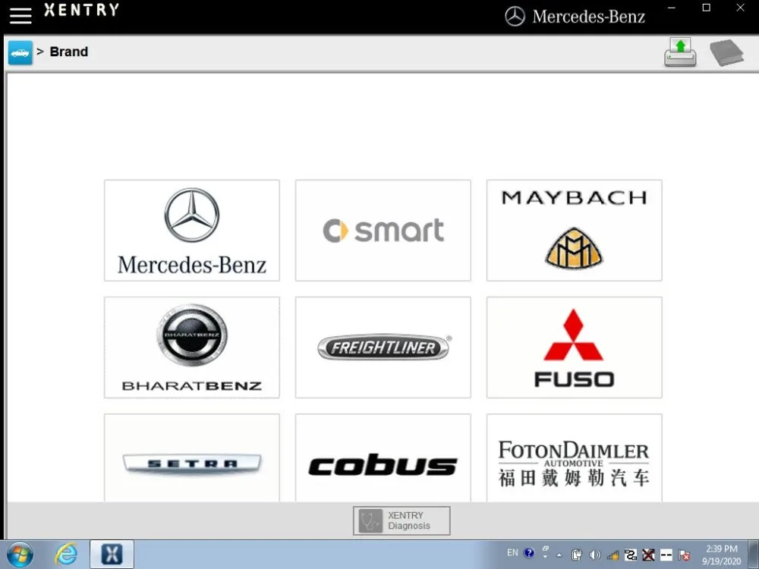Click the Show desktop strip
759x569 pixels.
pos(754,555)
